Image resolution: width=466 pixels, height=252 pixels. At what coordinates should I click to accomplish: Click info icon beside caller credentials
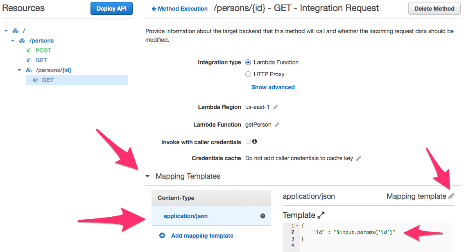255,141
